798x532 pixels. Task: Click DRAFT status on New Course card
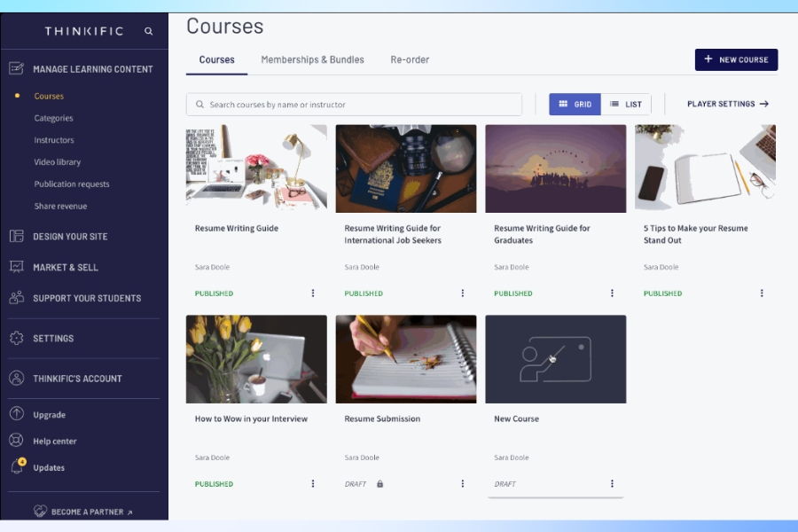[505, 484]
